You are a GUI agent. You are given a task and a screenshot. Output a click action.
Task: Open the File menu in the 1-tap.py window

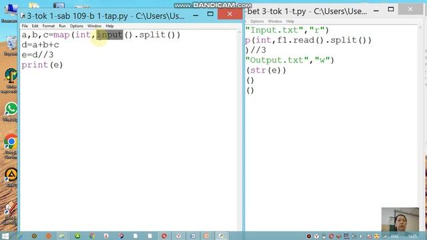[25, 26]
